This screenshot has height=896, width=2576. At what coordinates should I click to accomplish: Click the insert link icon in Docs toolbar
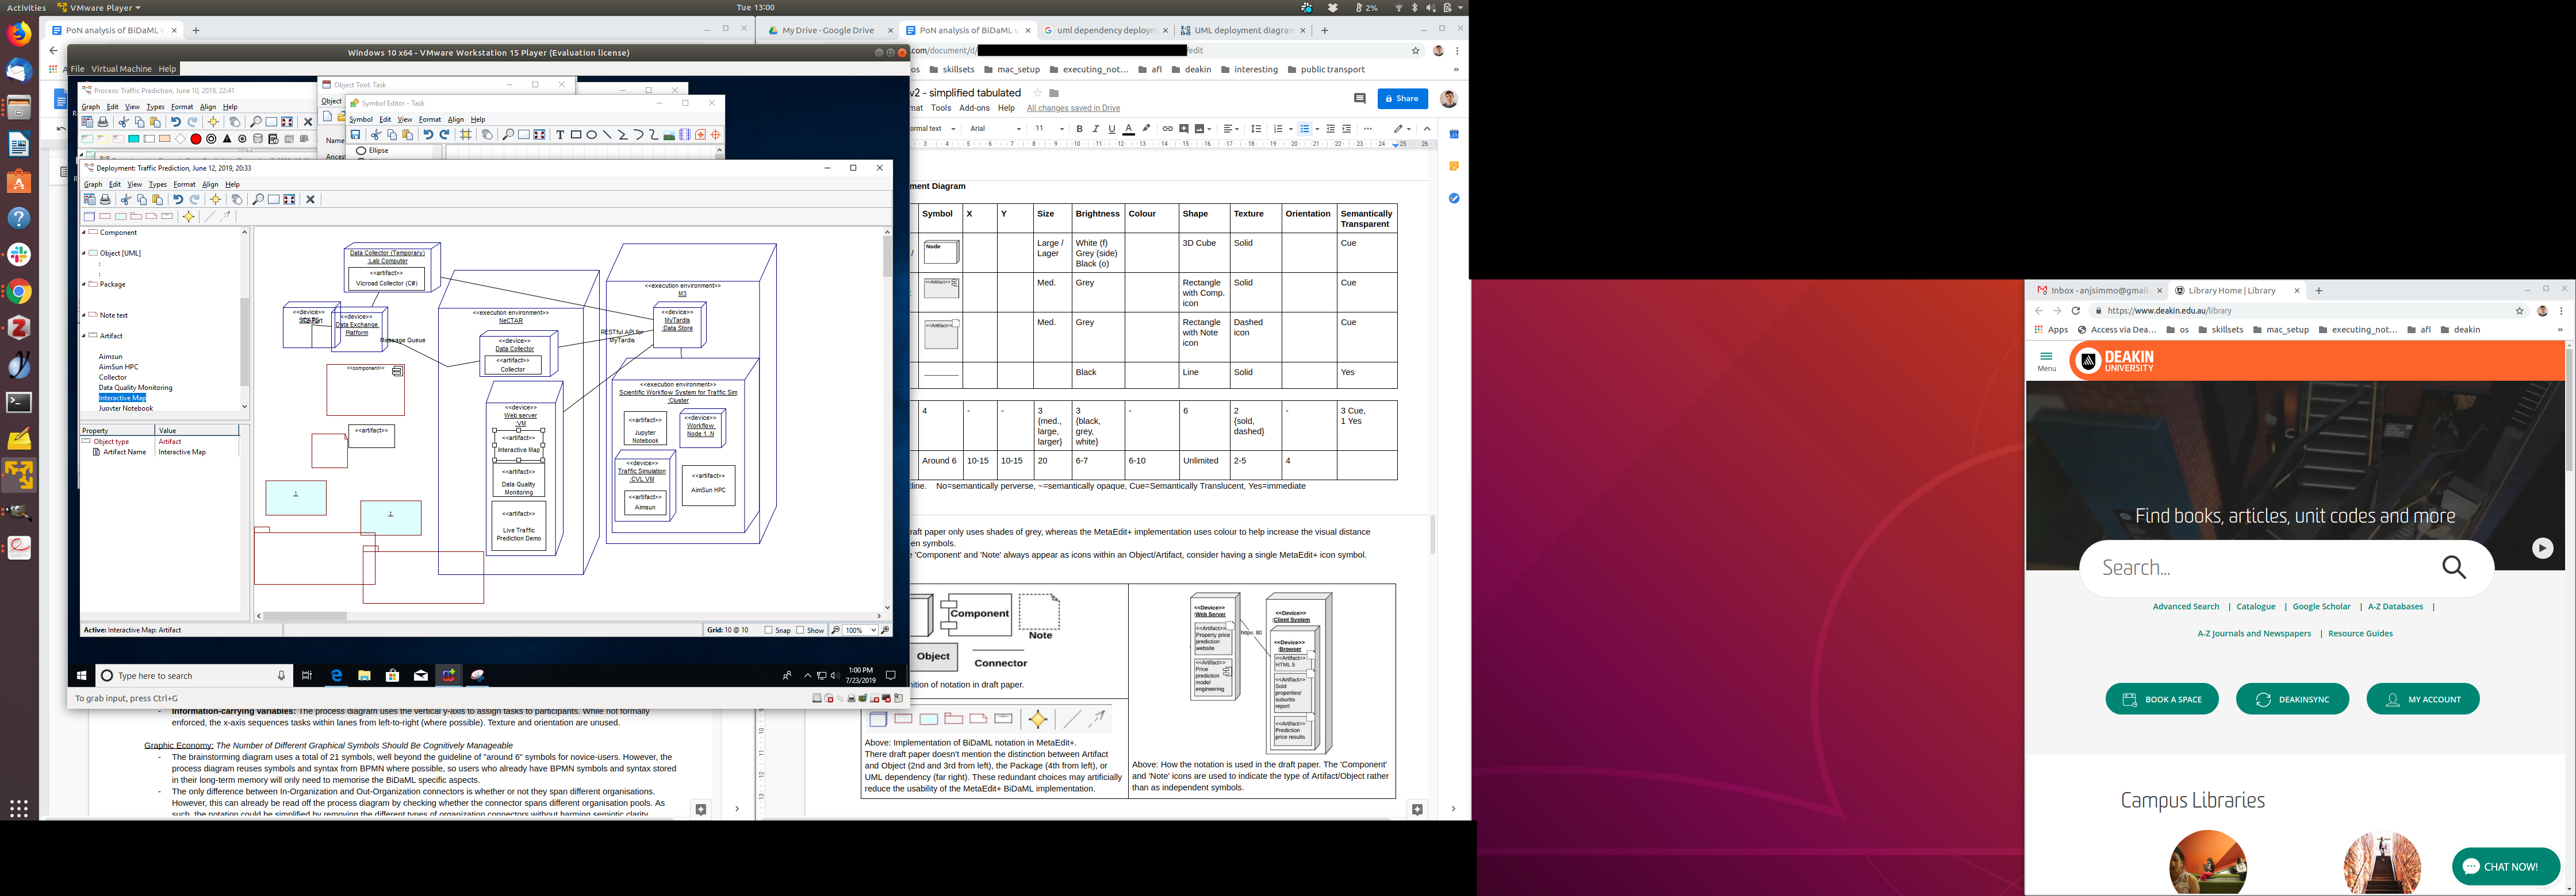point(1167,129)
